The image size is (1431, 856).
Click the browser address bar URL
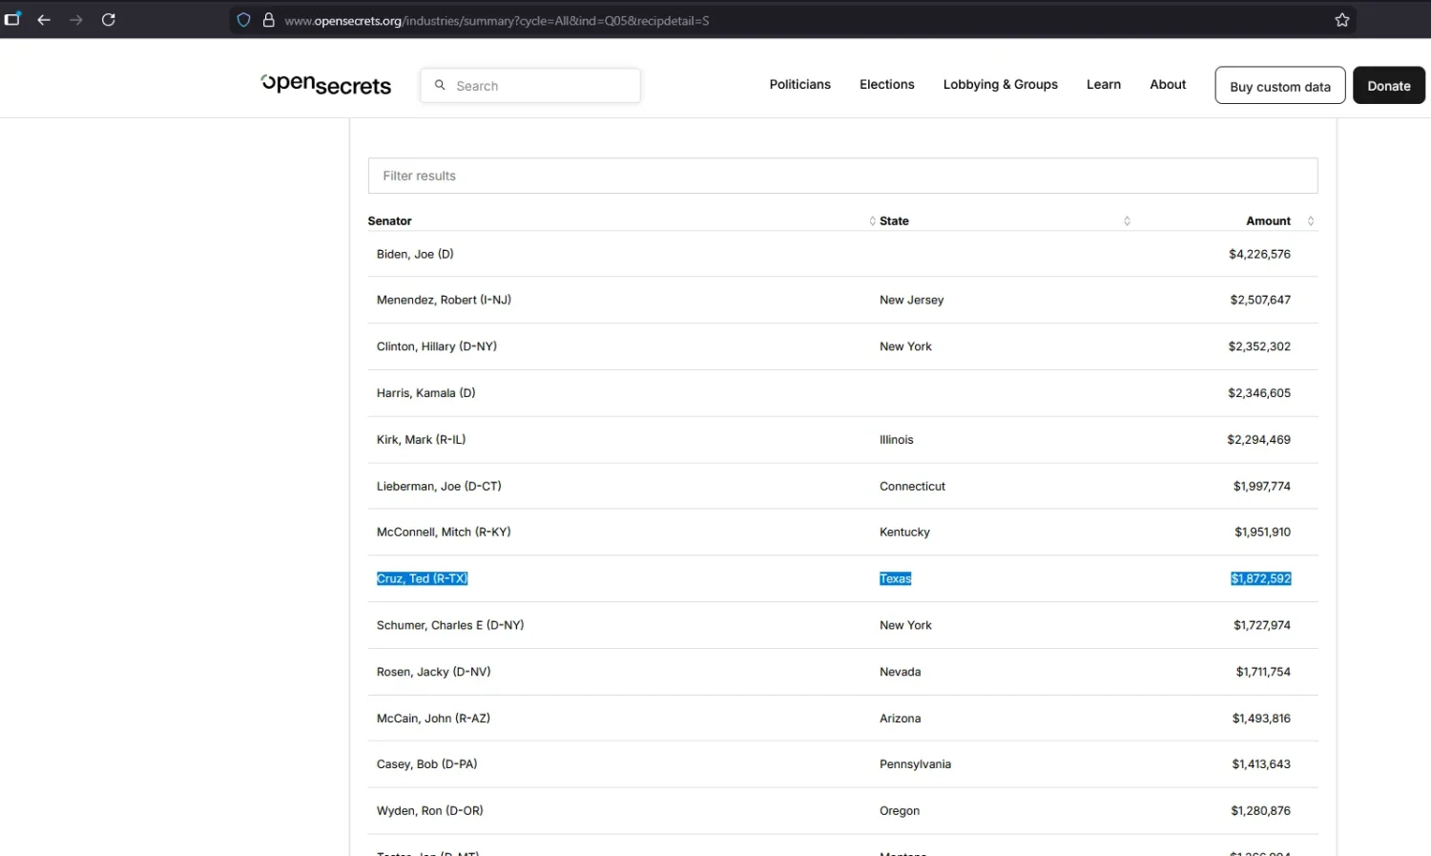(x=496, y=20)
